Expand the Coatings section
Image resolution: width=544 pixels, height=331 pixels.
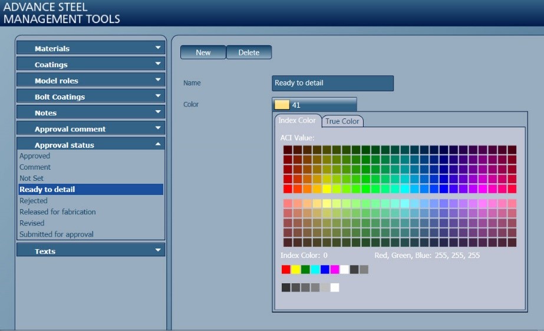[x=90, y=64]
